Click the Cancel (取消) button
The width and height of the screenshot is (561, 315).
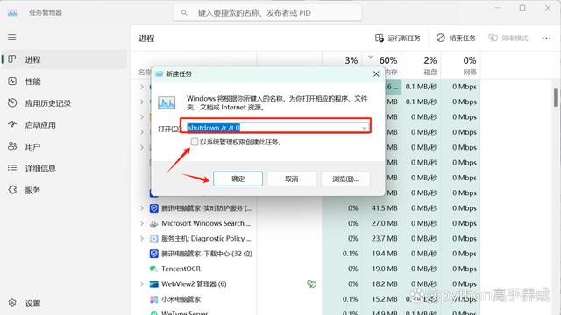click(292, 178)
